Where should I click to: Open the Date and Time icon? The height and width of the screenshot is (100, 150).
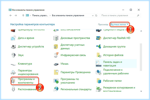point(13,38)
